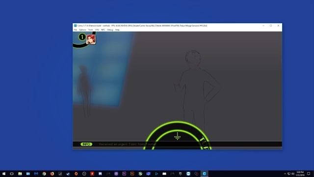Open Task View from the taskbar
The image size is (314, 177).
[x=12, y=174]
